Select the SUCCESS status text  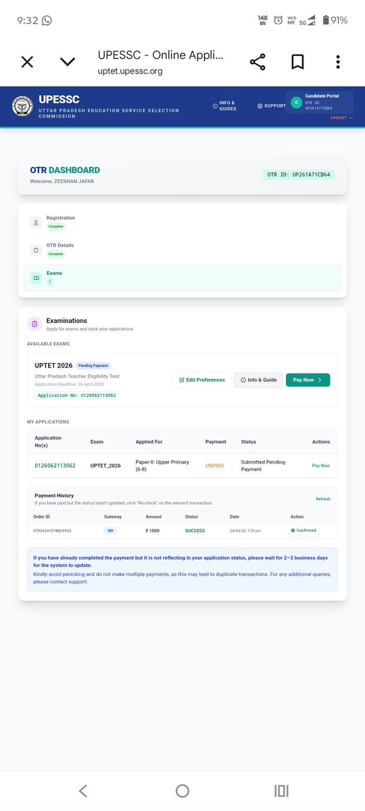click(x=195, y=531)
